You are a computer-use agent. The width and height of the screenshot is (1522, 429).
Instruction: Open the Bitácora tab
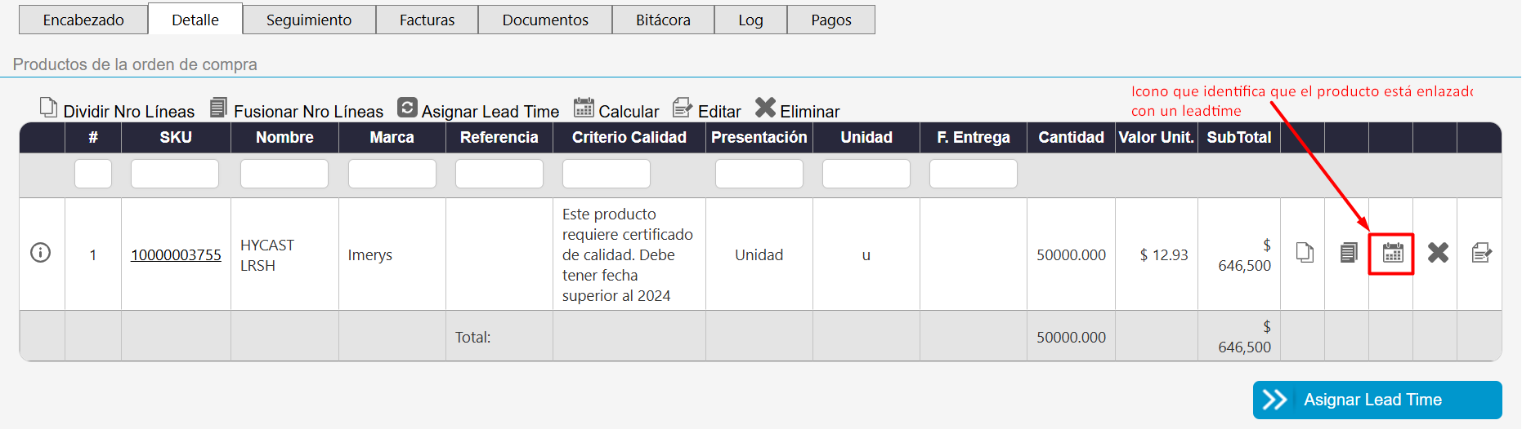[663, 20]
